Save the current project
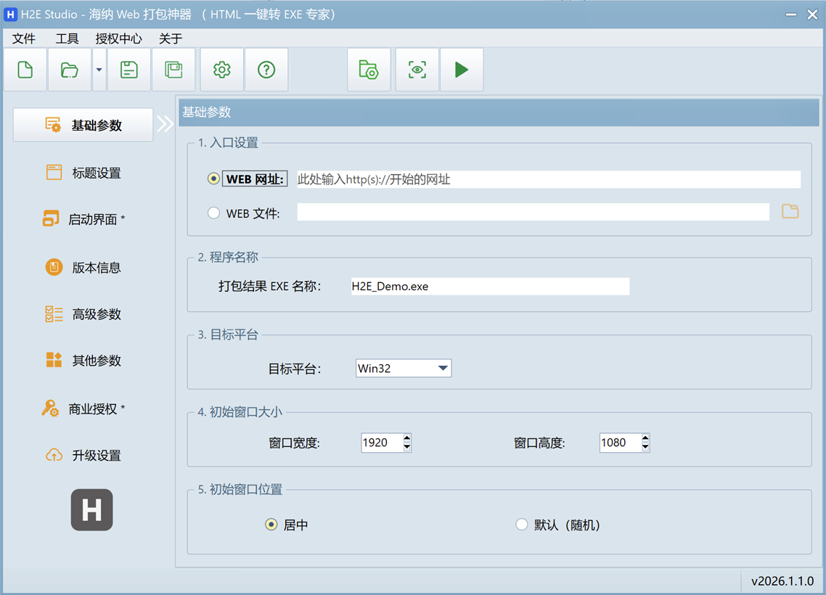The image size is (826, 595). click(x=128, y=69)
